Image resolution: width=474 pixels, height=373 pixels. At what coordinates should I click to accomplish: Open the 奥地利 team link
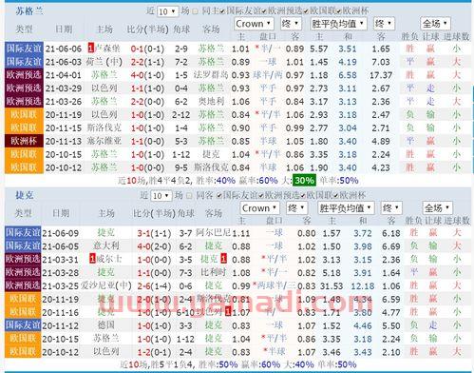(211, 102)
